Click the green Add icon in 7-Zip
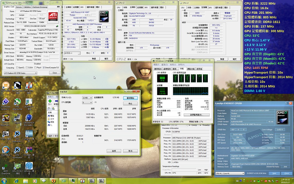This screenshot has width=294, height=184. 50,101
